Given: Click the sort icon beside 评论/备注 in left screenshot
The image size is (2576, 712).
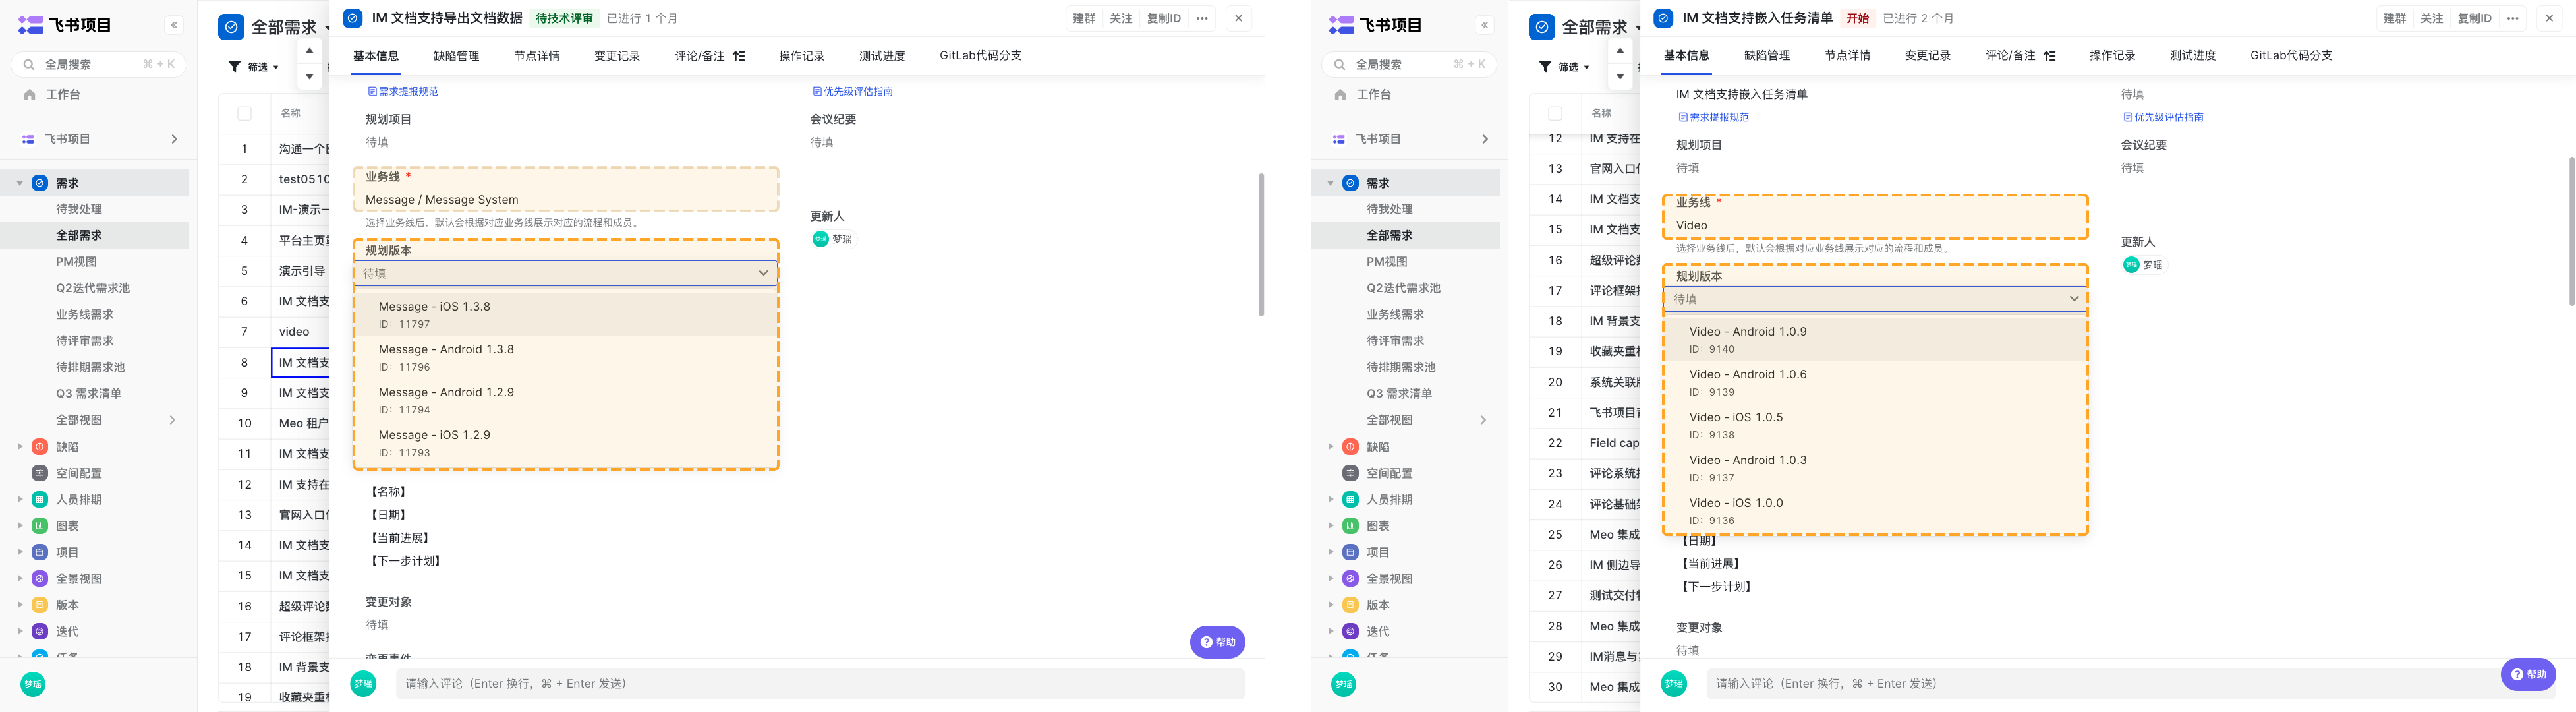Looking at the screenshot, I should coord(739,56).
